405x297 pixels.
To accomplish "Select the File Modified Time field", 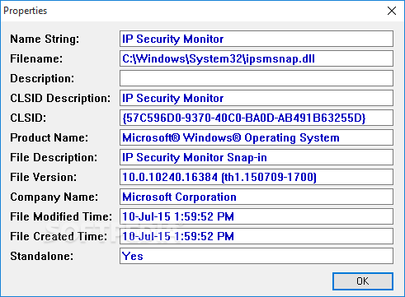I will [257, 216].
